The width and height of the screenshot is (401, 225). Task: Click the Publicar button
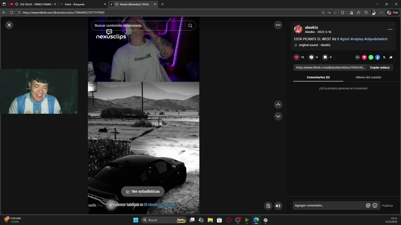388,206
